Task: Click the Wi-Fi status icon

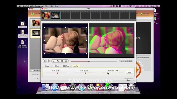Action: click(x=130, y=6)
